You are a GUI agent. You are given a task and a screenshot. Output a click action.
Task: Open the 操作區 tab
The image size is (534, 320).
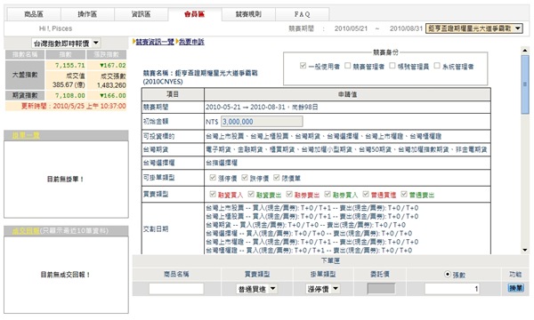click(88, 14)
